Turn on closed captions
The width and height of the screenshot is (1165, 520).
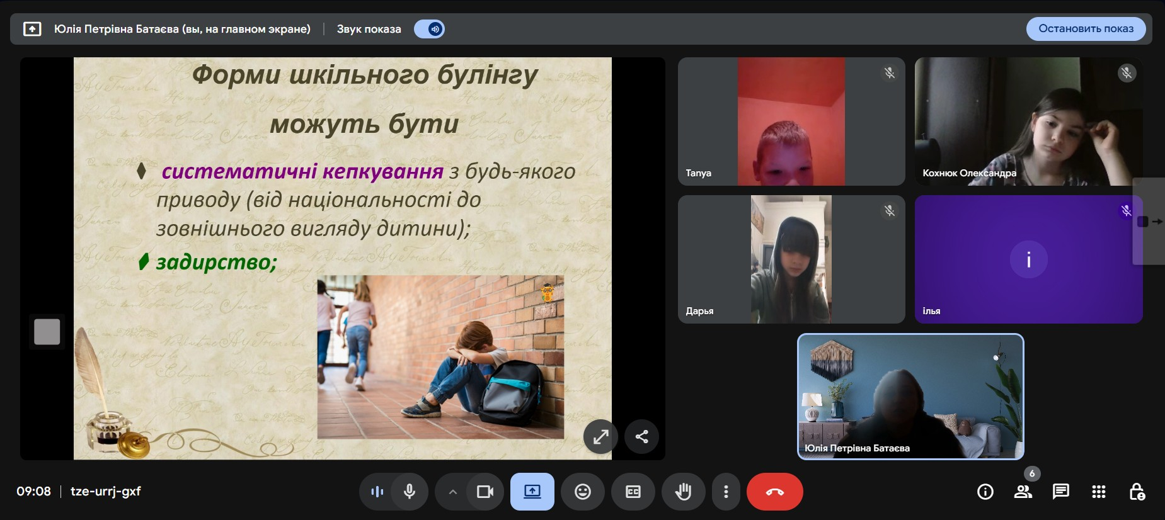tap(633, 492)
